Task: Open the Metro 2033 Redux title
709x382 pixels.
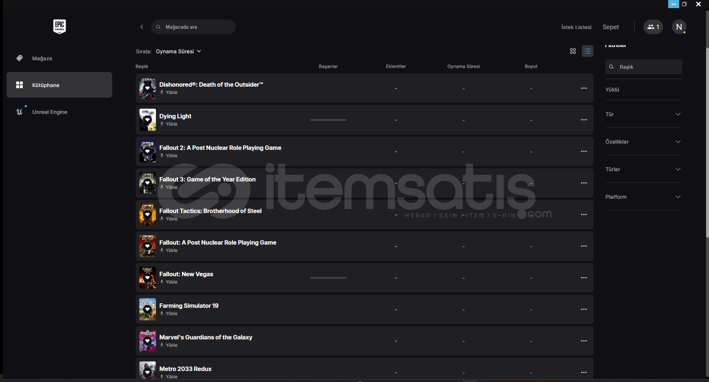Action: coord(185,369)
